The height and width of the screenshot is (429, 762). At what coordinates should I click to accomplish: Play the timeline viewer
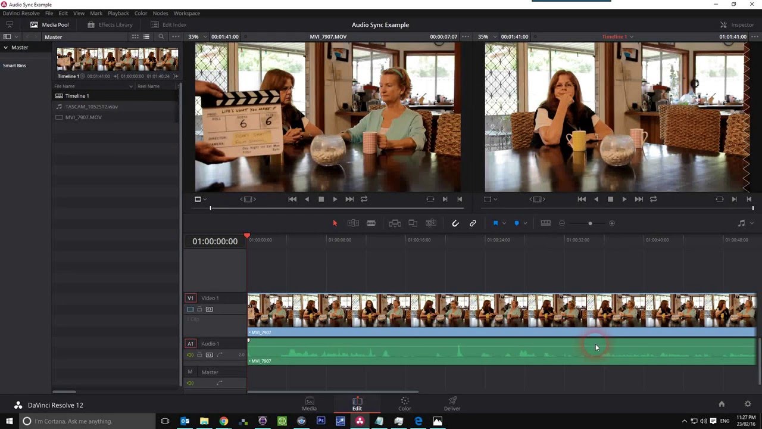(x=624, y=200)
